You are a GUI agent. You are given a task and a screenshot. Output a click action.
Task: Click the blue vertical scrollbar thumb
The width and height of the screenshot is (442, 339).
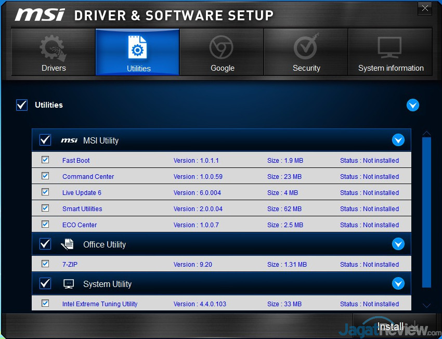coord(426,212)
